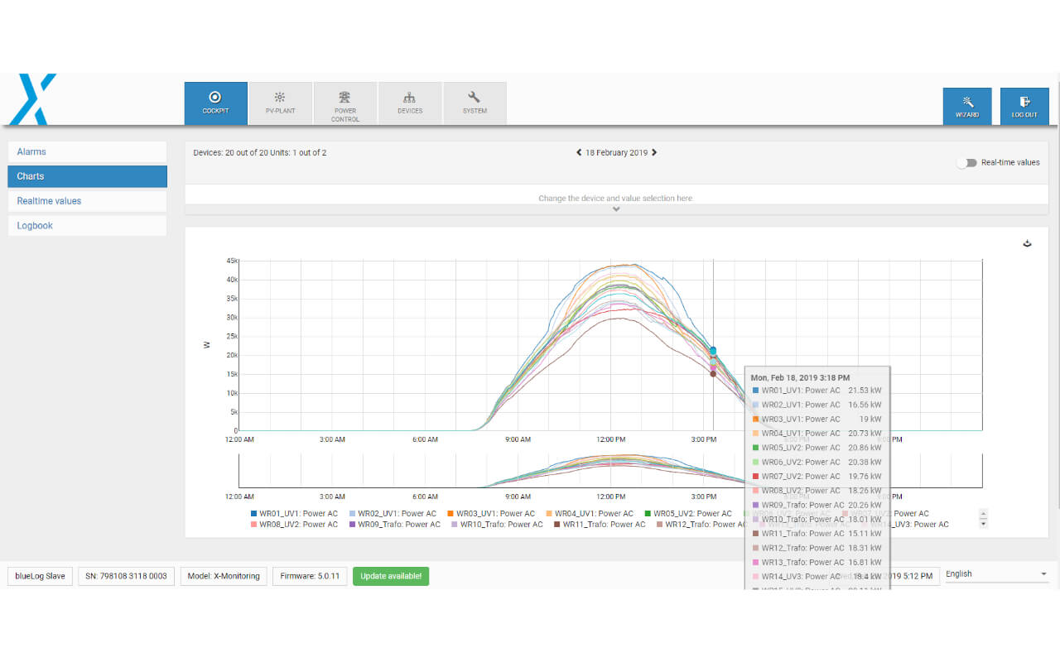The height and width of the screenshot is (662, 1060).
Task: Go to the next day arrow
Action: (654, 152)
